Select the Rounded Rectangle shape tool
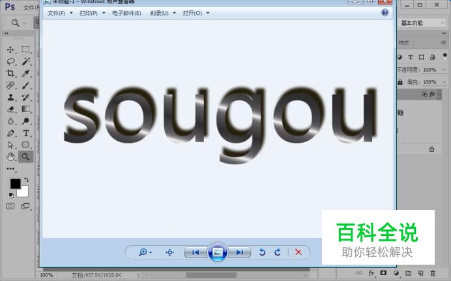 [x=25, y=145]
